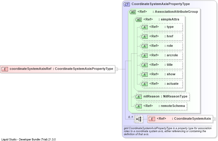Click the E icon of coordinateSystemAxisRef element

tap(5, 69)
